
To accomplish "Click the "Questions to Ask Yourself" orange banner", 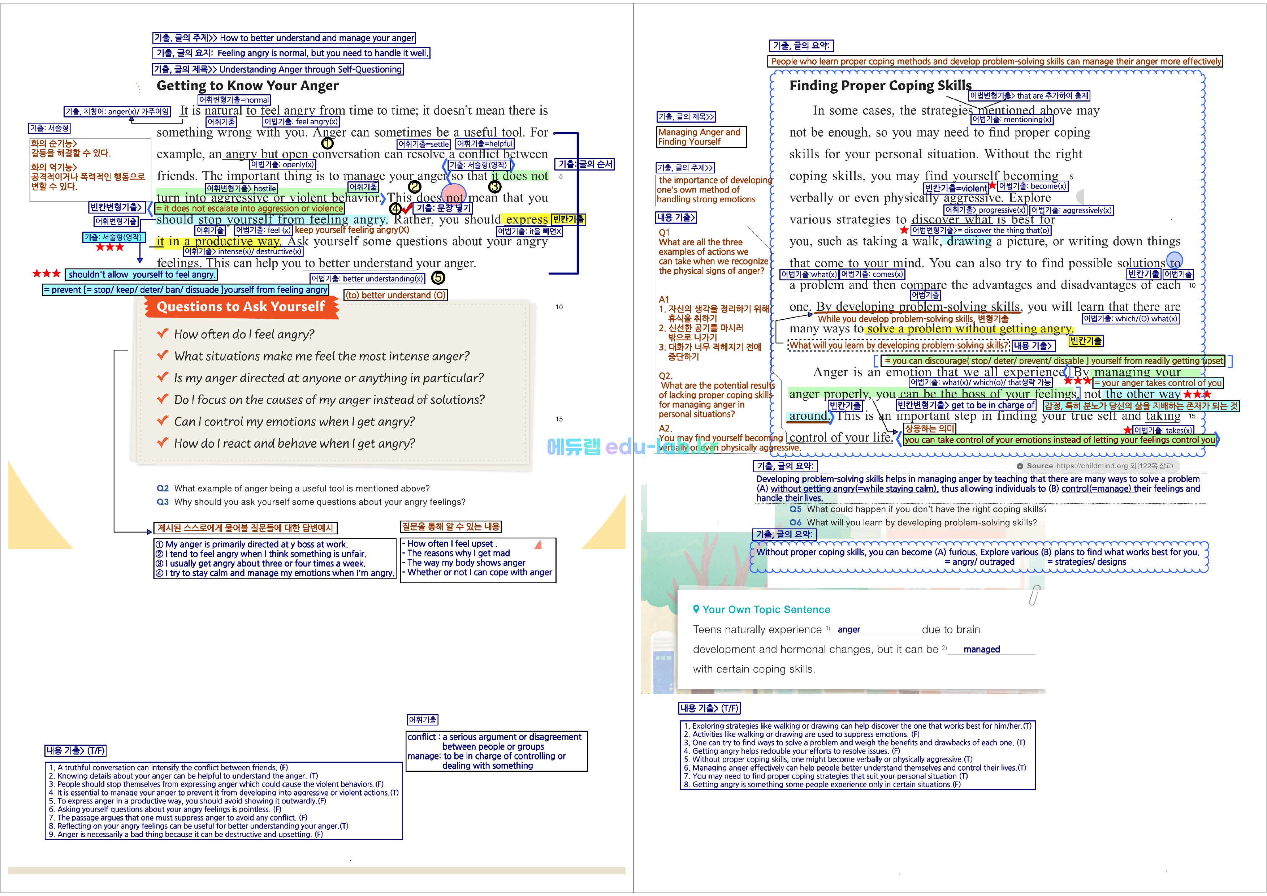I will coord(241,306).
